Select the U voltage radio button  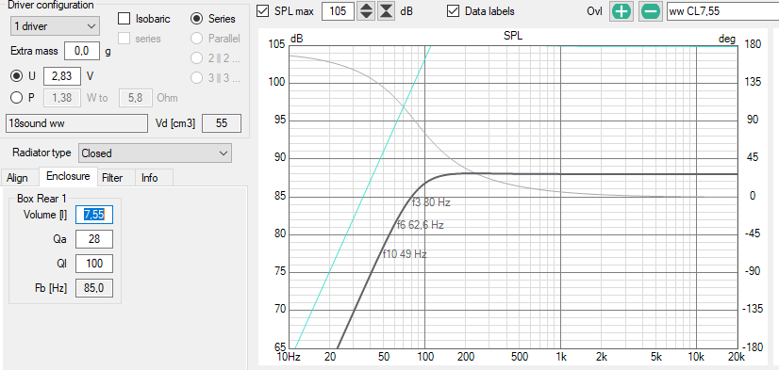(16, 76)
